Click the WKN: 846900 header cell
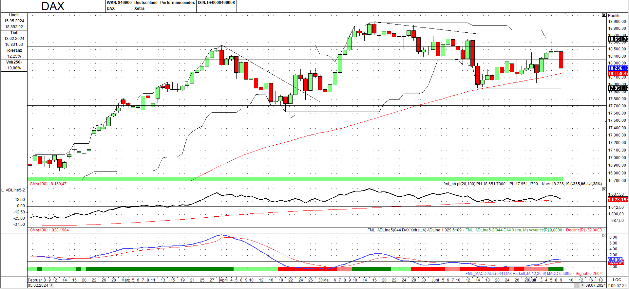 pyautogui.click(x=119, y=3)
